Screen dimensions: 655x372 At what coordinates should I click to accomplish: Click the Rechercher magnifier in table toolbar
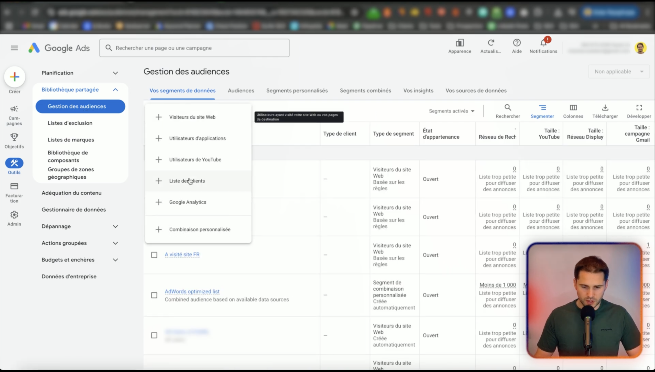(x=508, y=107)
